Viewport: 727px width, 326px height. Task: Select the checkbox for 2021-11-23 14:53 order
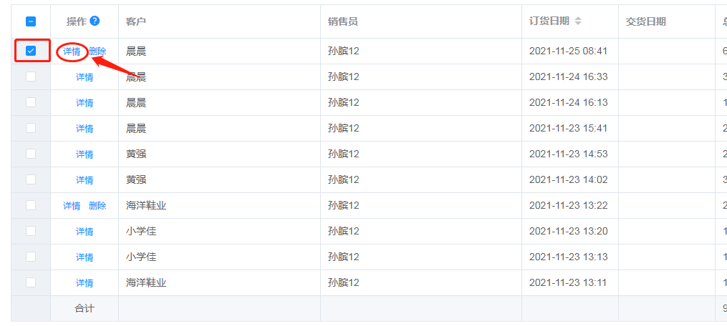coord(31,154)
